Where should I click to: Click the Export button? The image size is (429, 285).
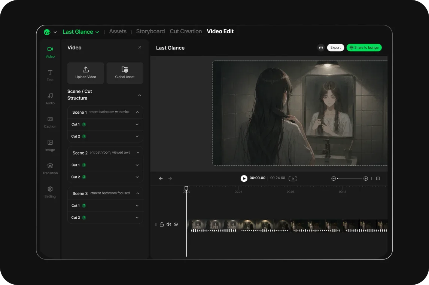(x=335, y=47)
